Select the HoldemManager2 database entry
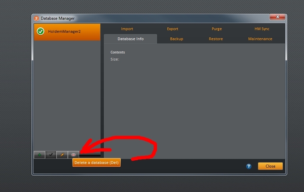Screen dimensions: 304x192 tap(67, 32)
